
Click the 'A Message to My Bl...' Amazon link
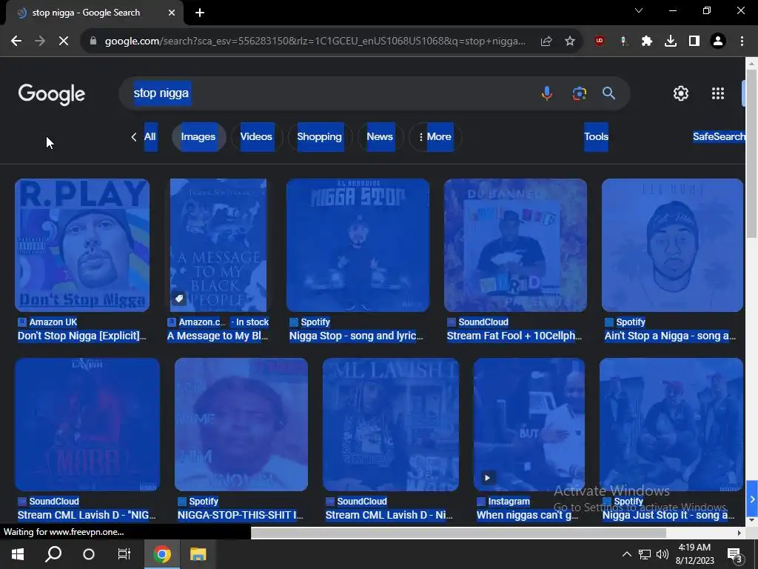coord(218,336)
